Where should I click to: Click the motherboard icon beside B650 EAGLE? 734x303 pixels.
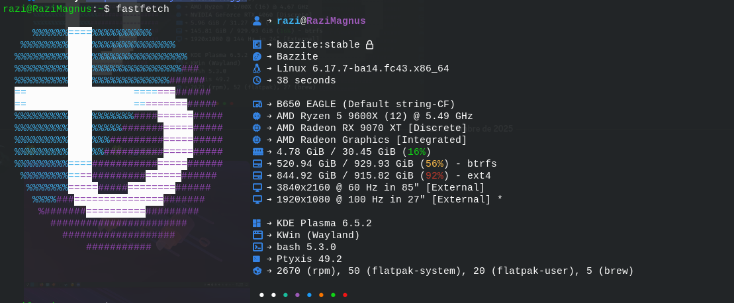click(x=257, y=105)
